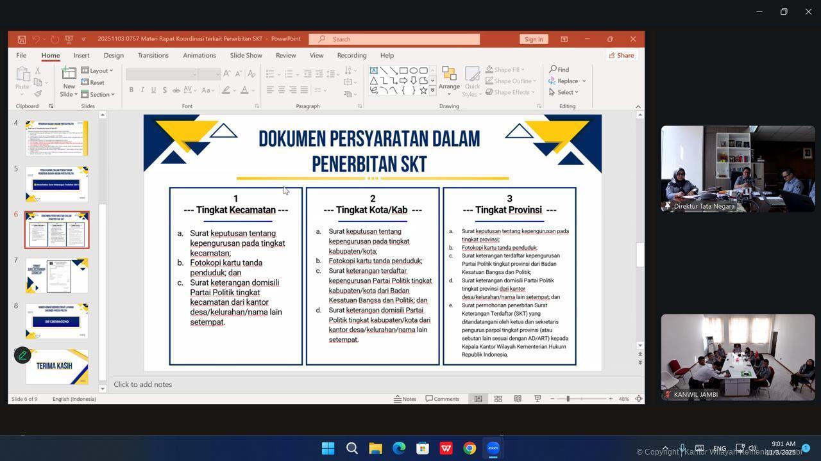821x461 pixels.
Task: Switch to Slide Sorter view
Action: [498, 399]
